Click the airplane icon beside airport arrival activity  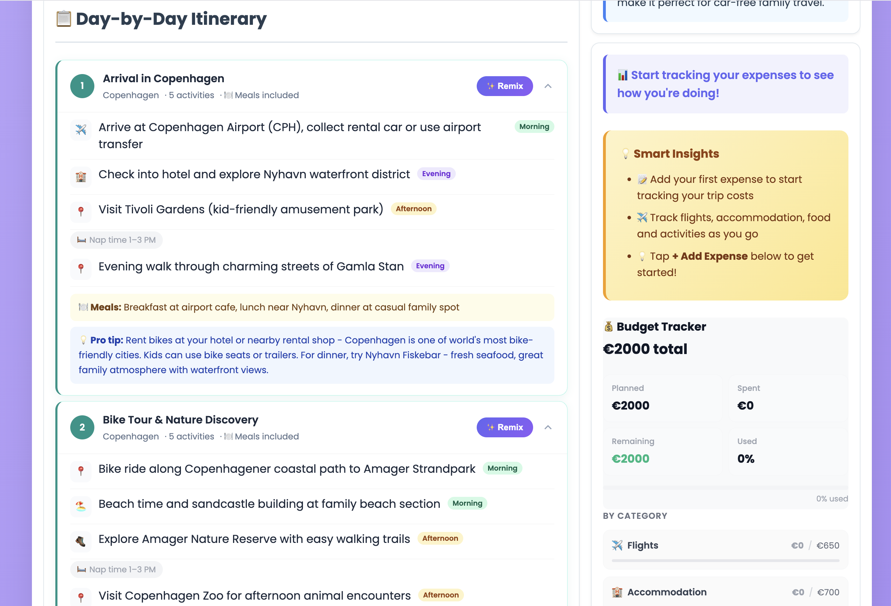point(81,130)
